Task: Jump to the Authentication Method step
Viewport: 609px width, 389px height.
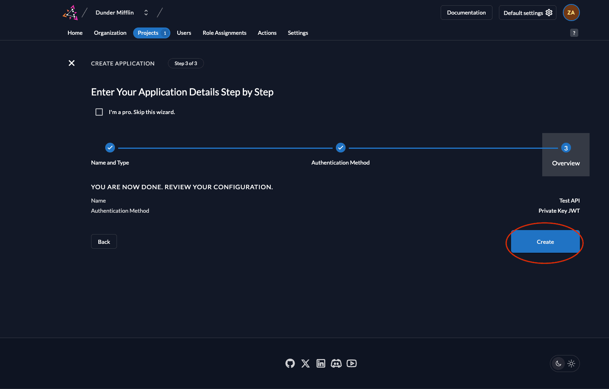Action: coord(341,148)
